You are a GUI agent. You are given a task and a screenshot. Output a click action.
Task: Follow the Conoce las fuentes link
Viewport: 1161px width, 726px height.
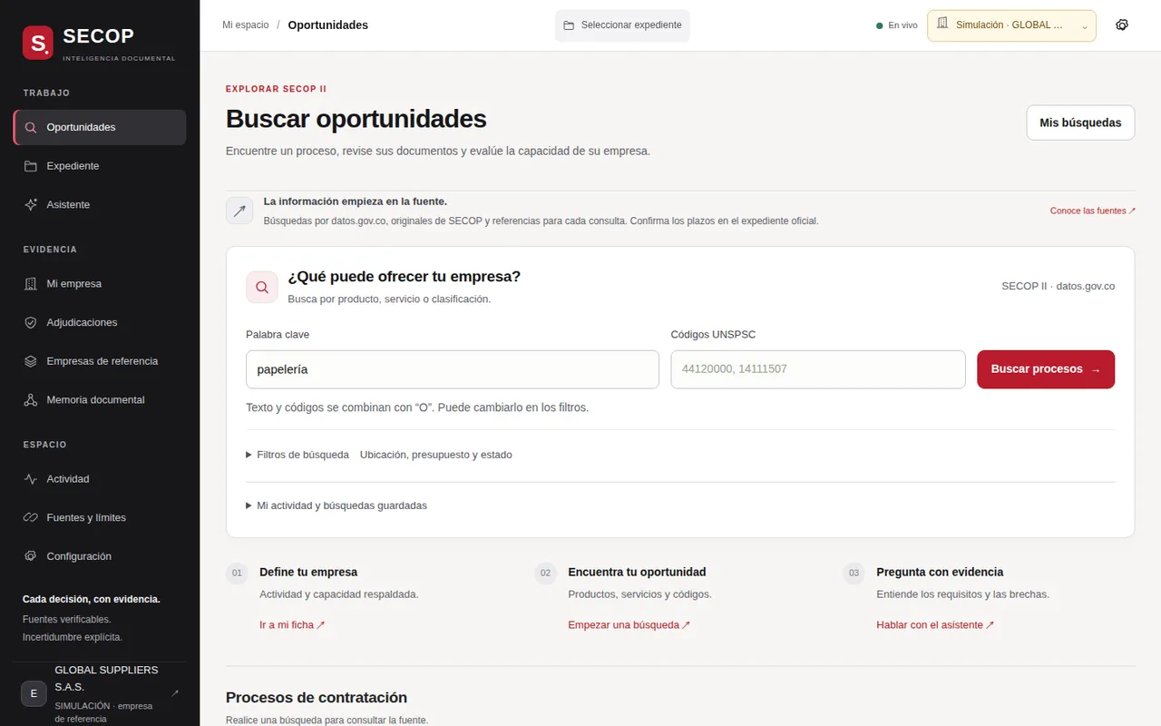point(1093,211)
